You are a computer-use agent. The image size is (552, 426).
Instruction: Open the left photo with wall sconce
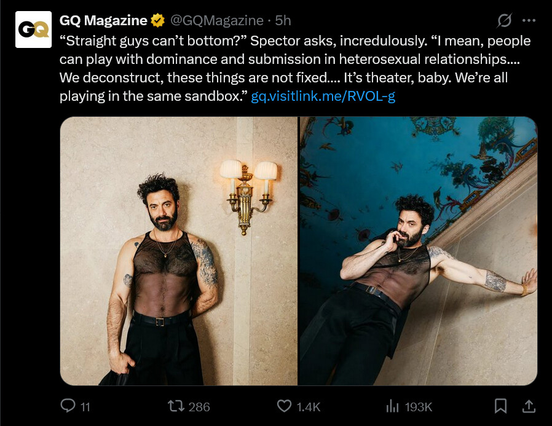178,251
